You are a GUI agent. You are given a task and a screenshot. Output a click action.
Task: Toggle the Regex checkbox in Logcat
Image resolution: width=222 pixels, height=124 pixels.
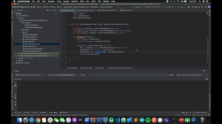point(168,75)
